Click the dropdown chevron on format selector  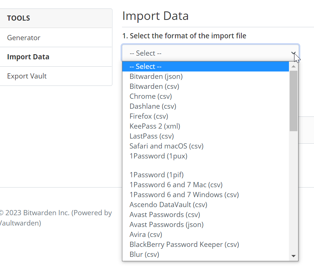pyautogui.click(x=294, y=53)
